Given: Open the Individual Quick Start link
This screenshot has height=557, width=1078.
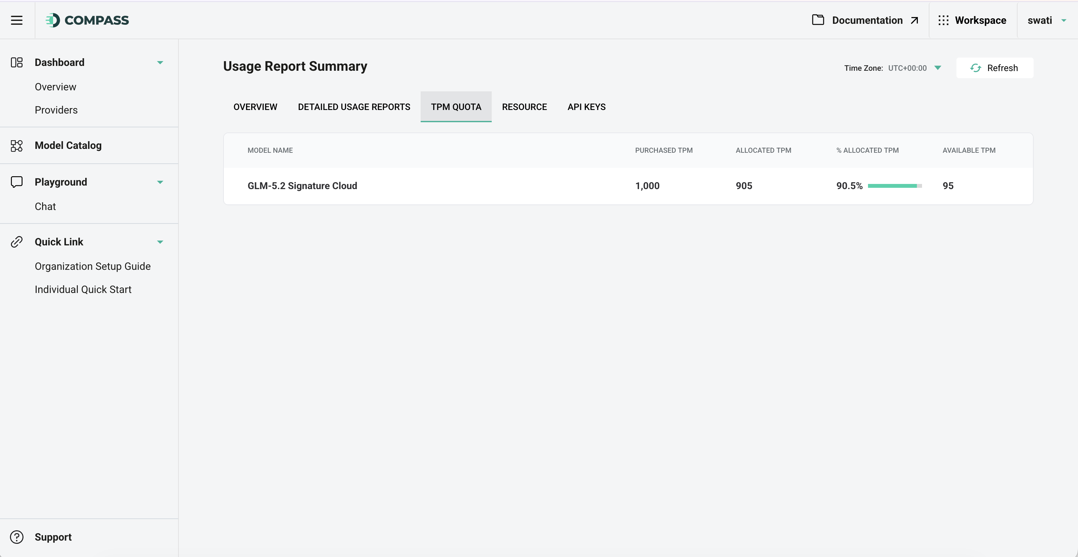Looking at the screenshot, I should [x=83, y=289].
